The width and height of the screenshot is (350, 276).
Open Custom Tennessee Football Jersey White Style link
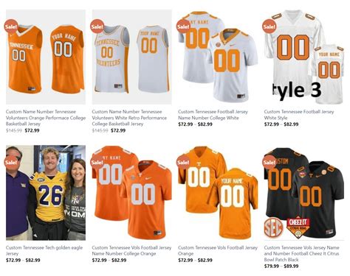click(x=299, y=115)
